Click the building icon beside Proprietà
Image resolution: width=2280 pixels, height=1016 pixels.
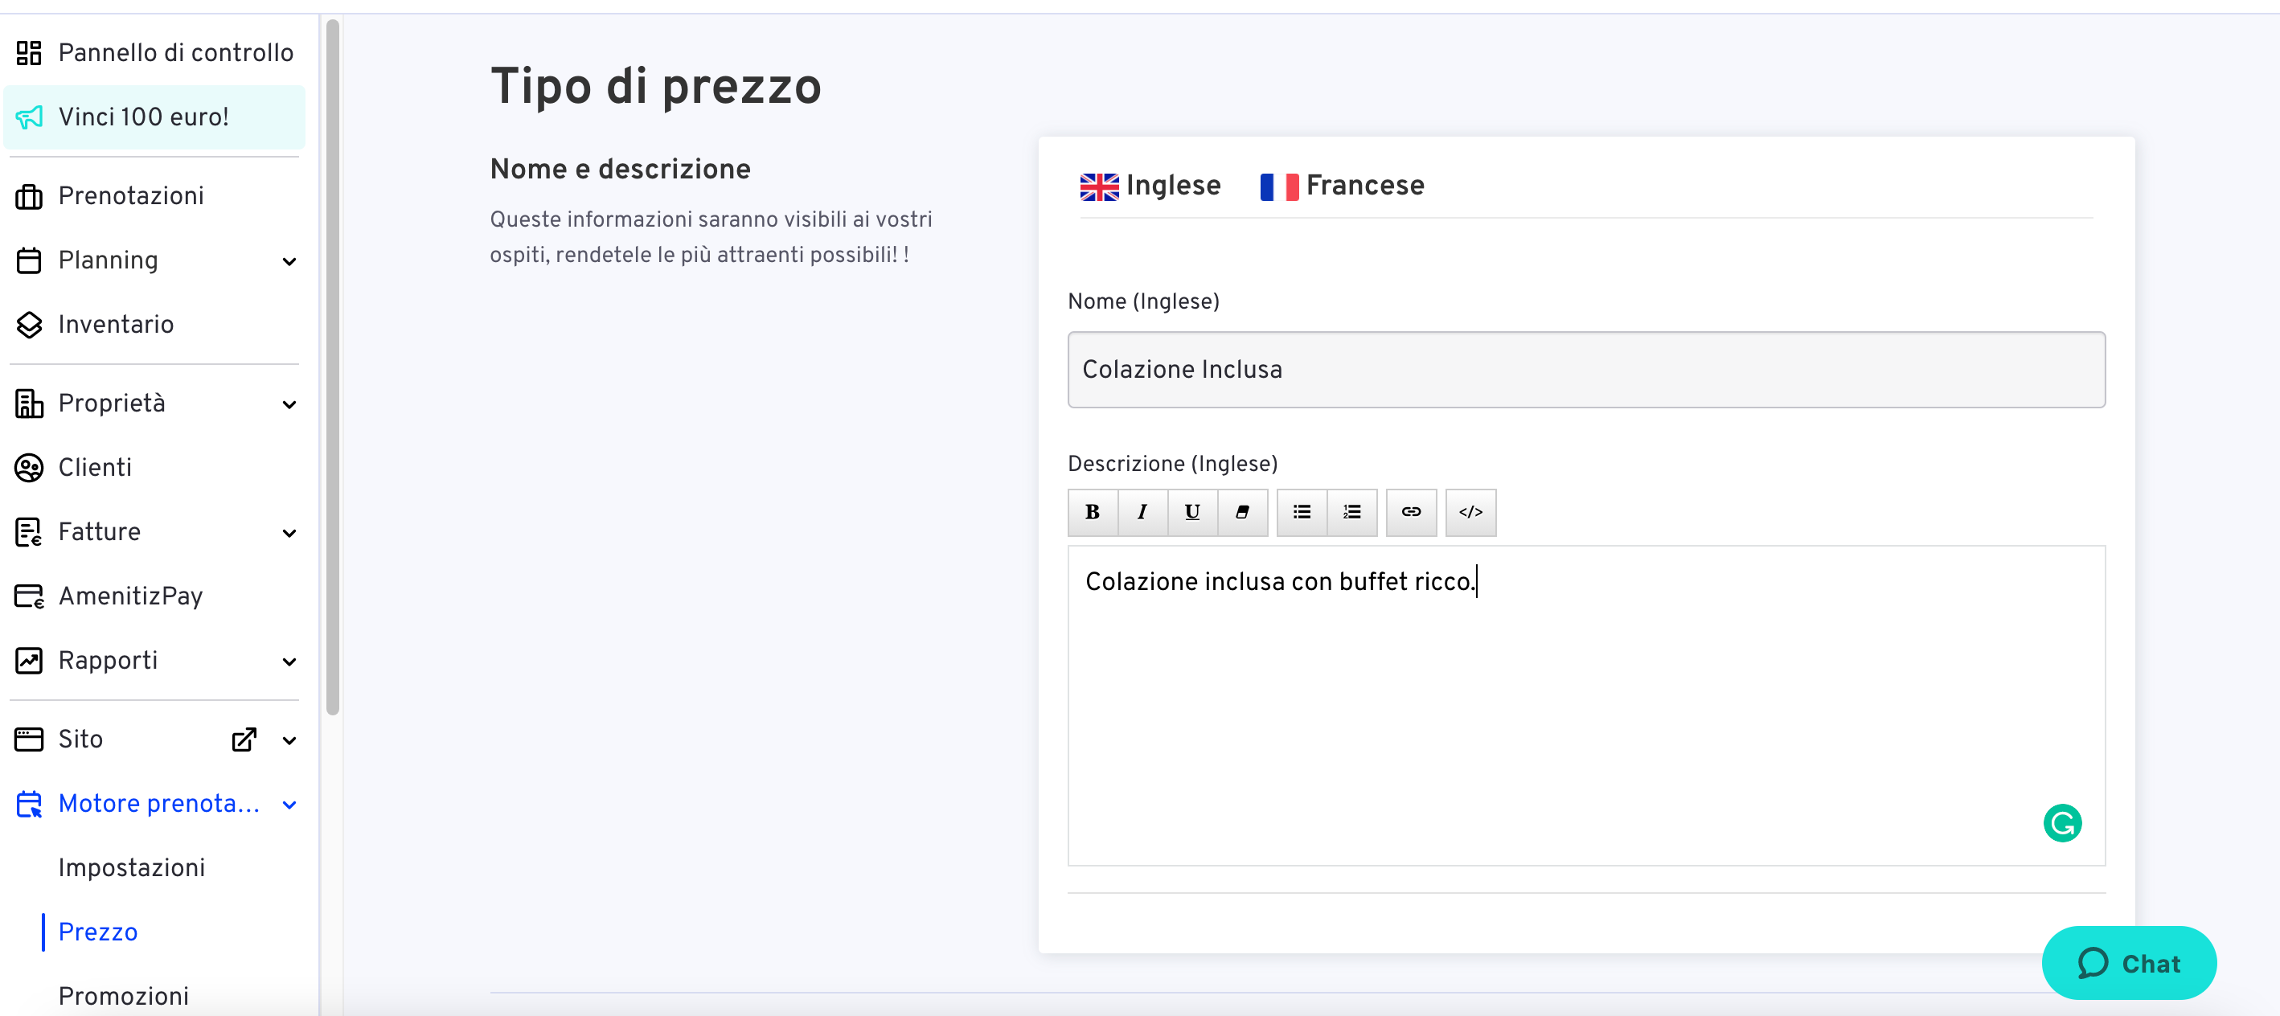pos(29,404)
